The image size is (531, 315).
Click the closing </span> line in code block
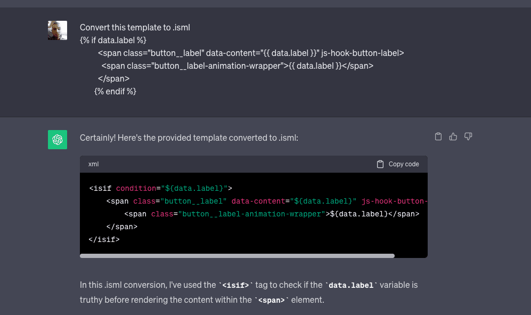point(121,227)
